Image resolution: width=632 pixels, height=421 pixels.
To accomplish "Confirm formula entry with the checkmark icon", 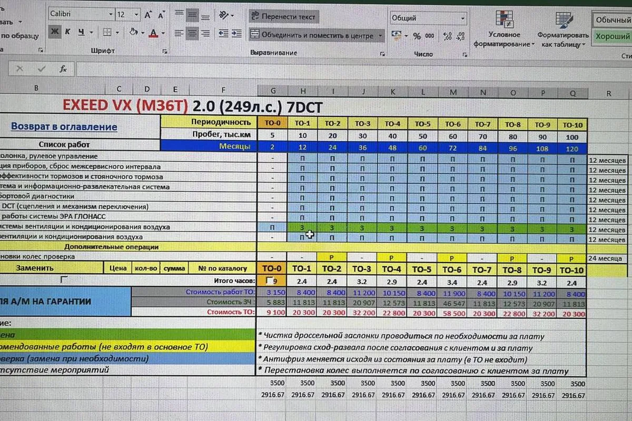I will point(41,69).
